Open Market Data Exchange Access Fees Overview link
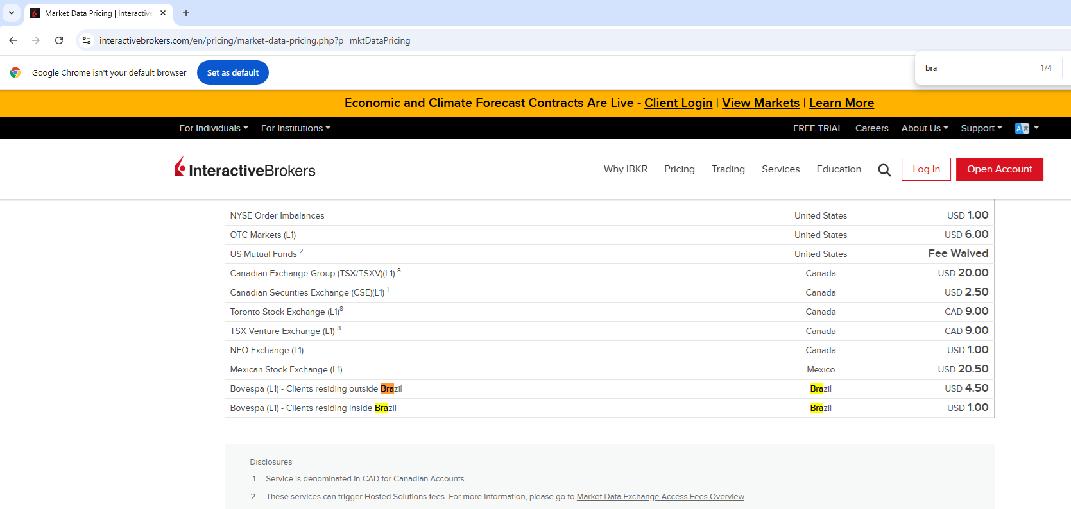 (660, 497)
